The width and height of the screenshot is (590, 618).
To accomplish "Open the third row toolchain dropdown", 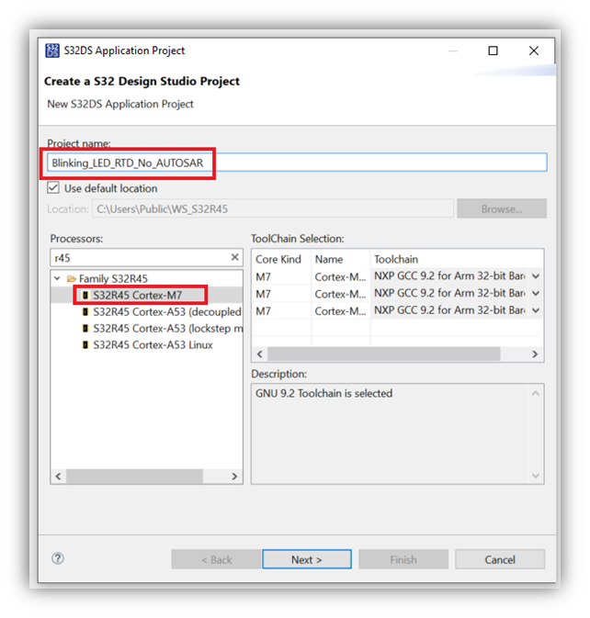I will click(535, 311).
